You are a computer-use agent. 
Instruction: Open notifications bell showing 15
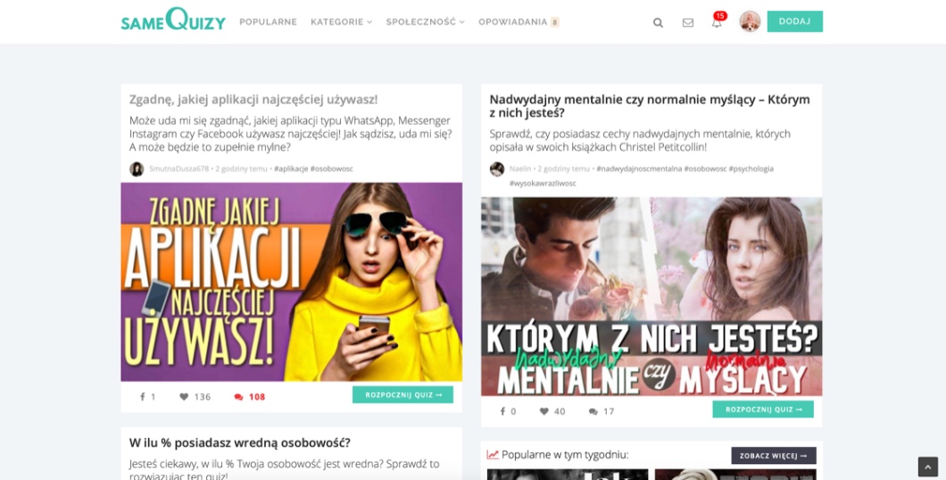(x=717, y=21)
